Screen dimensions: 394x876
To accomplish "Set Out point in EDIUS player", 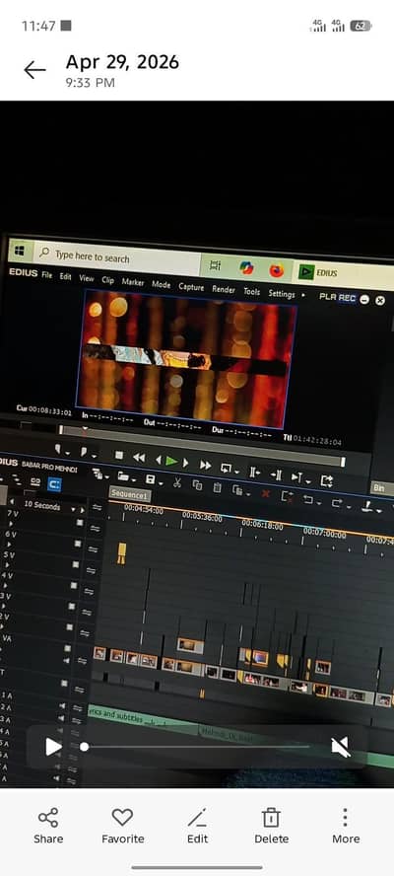I will click(x=85, y=452).
